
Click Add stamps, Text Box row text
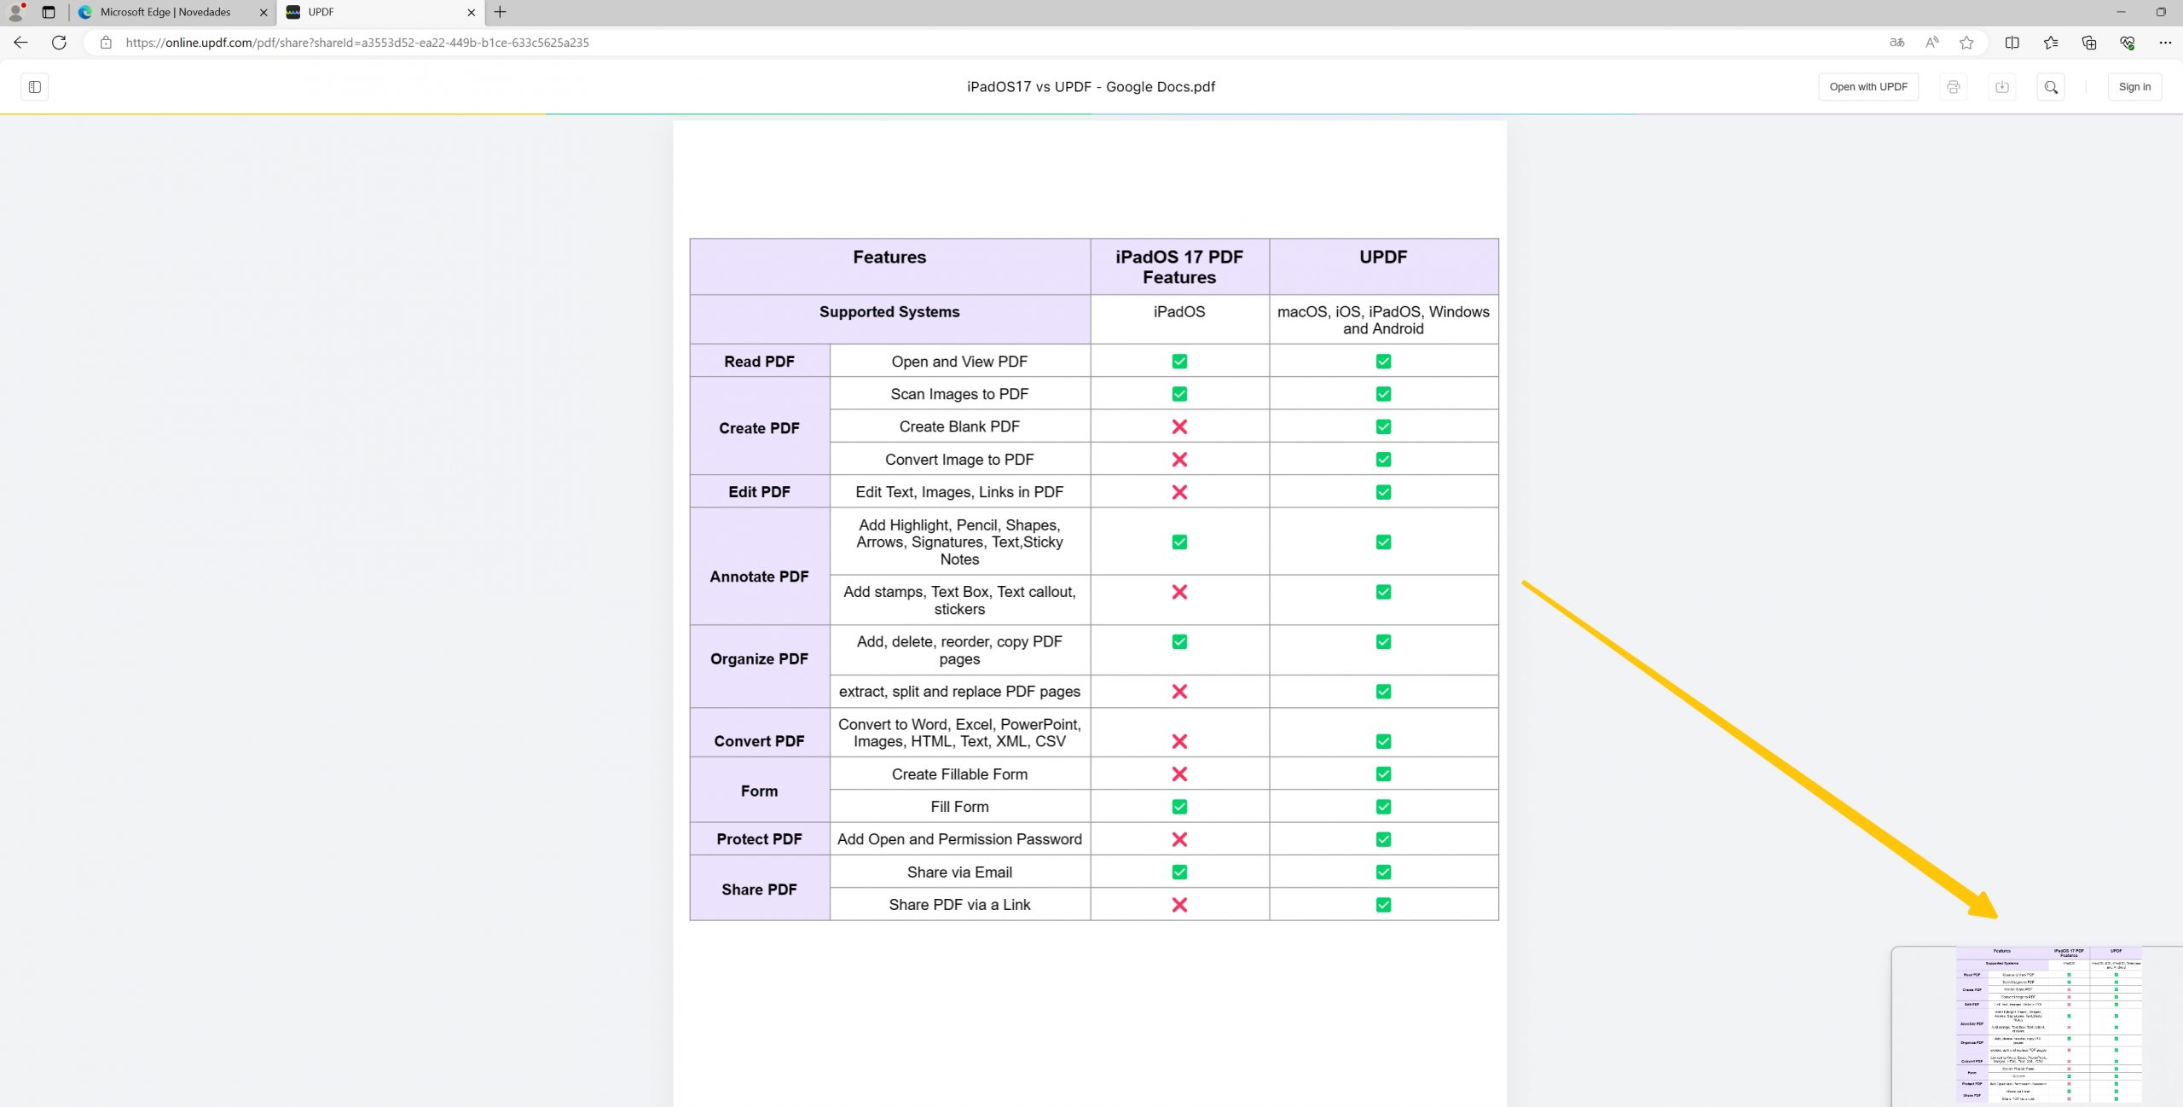(x=959, y=600)
